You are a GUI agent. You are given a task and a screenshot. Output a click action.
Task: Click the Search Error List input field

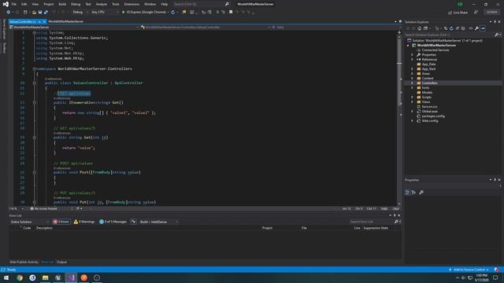point(371,222)
